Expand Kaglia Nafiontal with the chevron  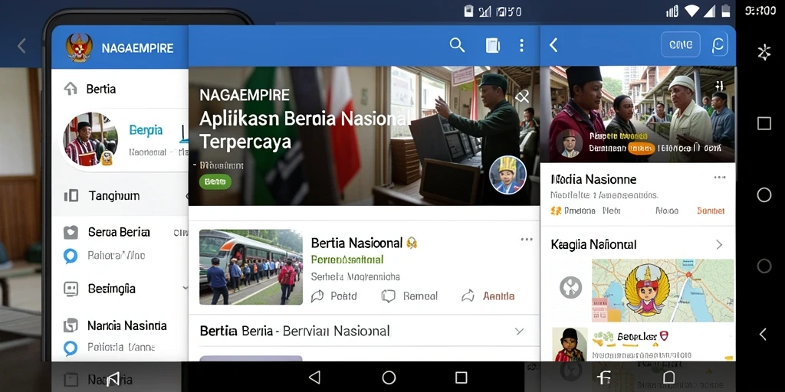[x=719, y=244]
